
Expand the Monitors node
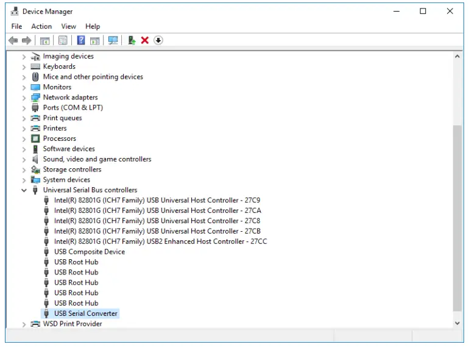point(24,87)
